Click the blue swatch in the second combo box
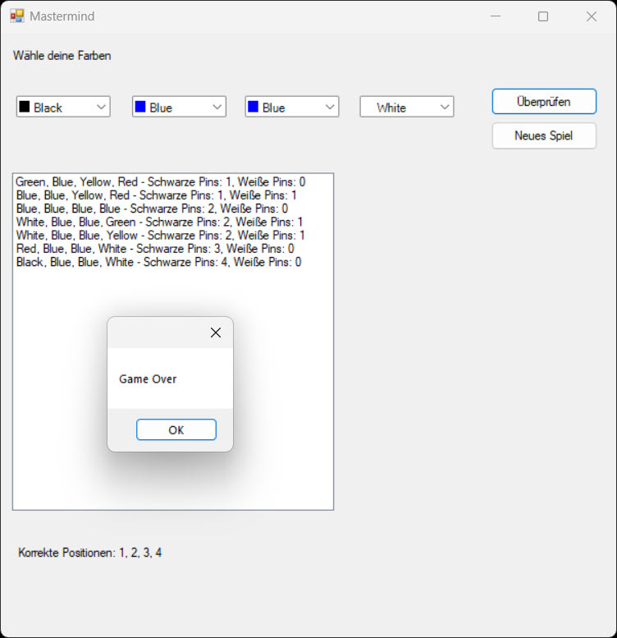617x638 pixels. pos(140,107)
